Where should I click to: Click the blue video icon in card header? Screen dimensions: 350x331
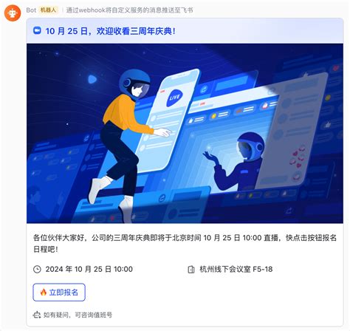tap(37, 30)
